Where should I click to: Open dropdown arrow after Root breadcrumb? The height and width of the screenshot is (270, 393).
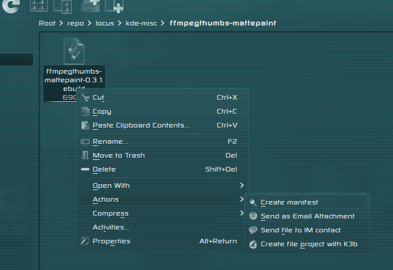(x=61, y=23)
